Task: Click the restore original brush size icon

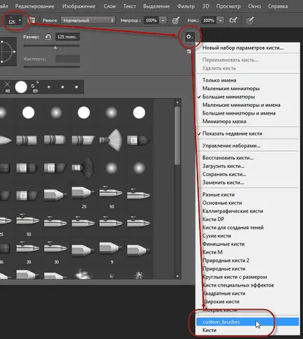Action: click(x=48, y=37)
